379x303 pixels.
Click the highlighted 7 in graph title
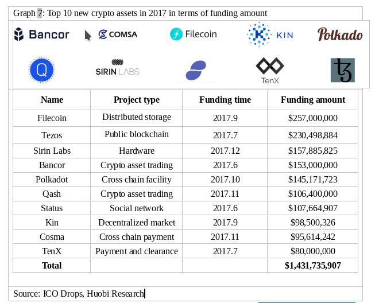[x=40, y=13]
